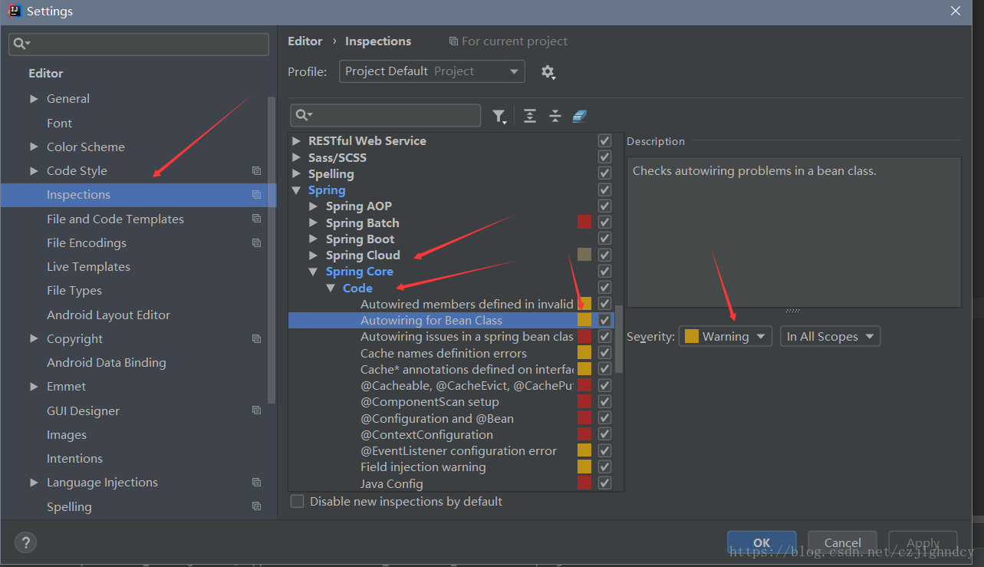The width and height of the screenshot is (984, 567).
Task: Click the reset to empty eraser icon
Action: tap(580, 116)
